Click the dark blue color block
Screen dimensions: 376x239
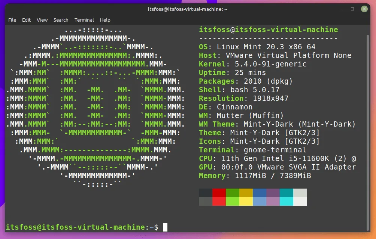coord(259,193)
